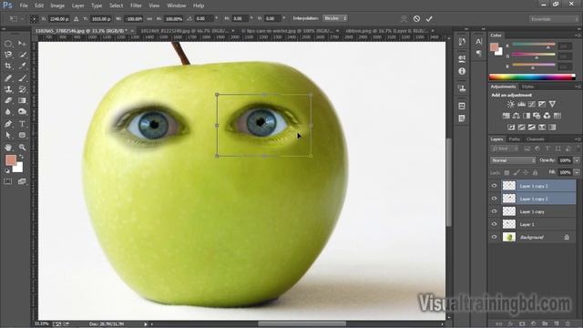The height and width of the screenshot is (328, 583).
Task: Click the red channel slider in Color panel
Action: [534, 45]
